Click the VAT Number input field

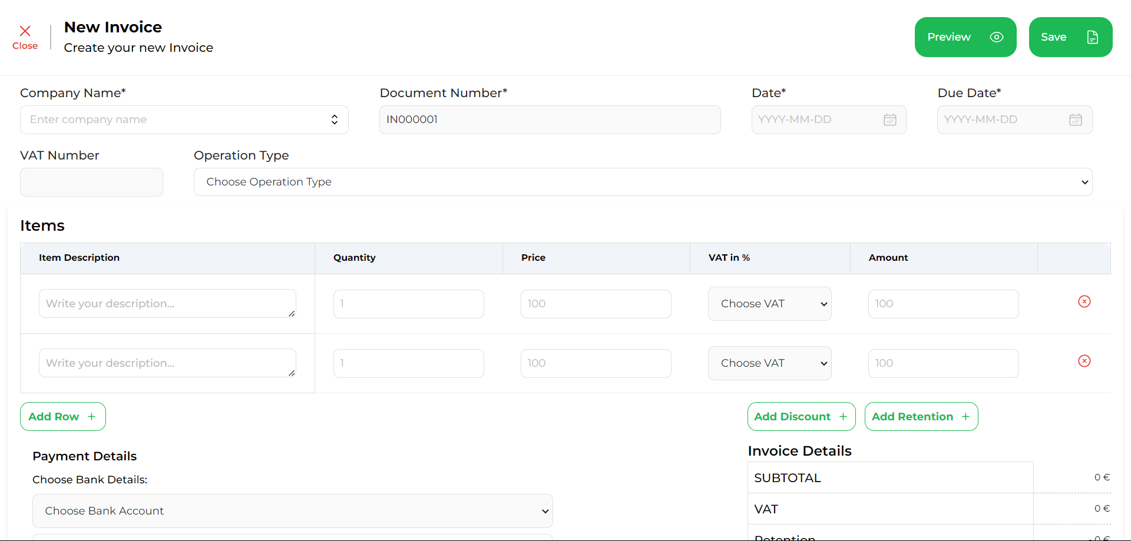(x=91, y=182)
